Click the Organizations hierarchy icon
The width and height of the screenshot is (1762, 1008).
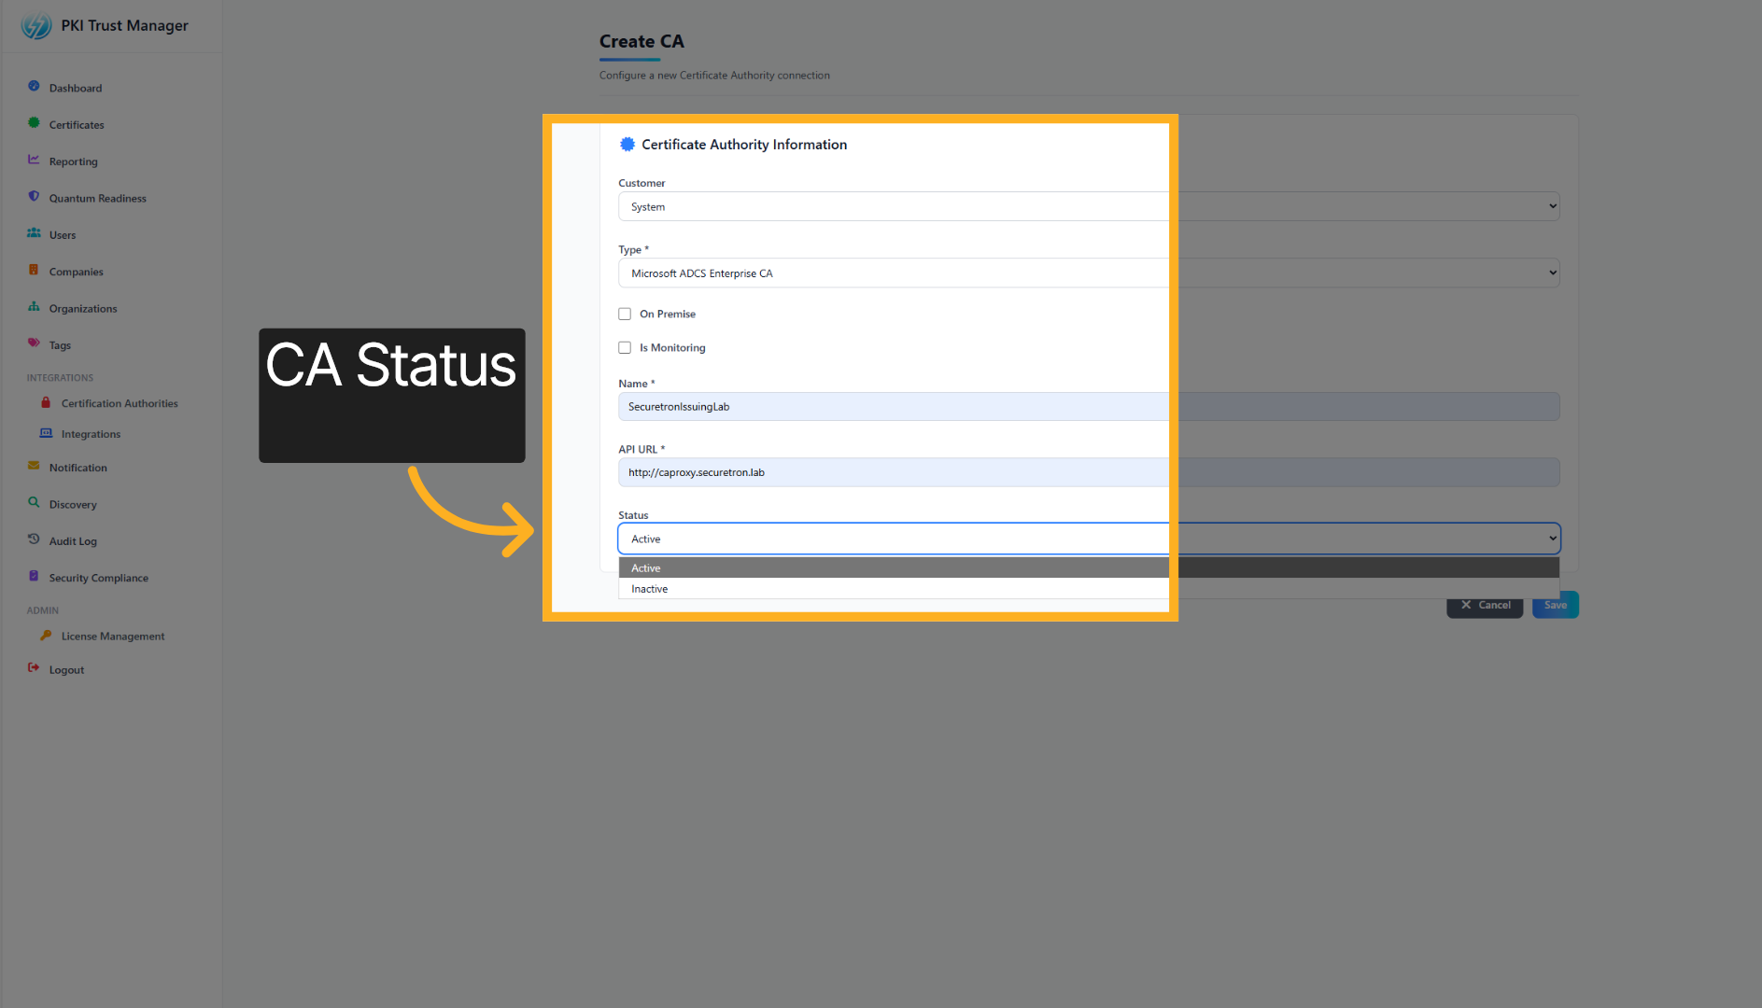34,307
